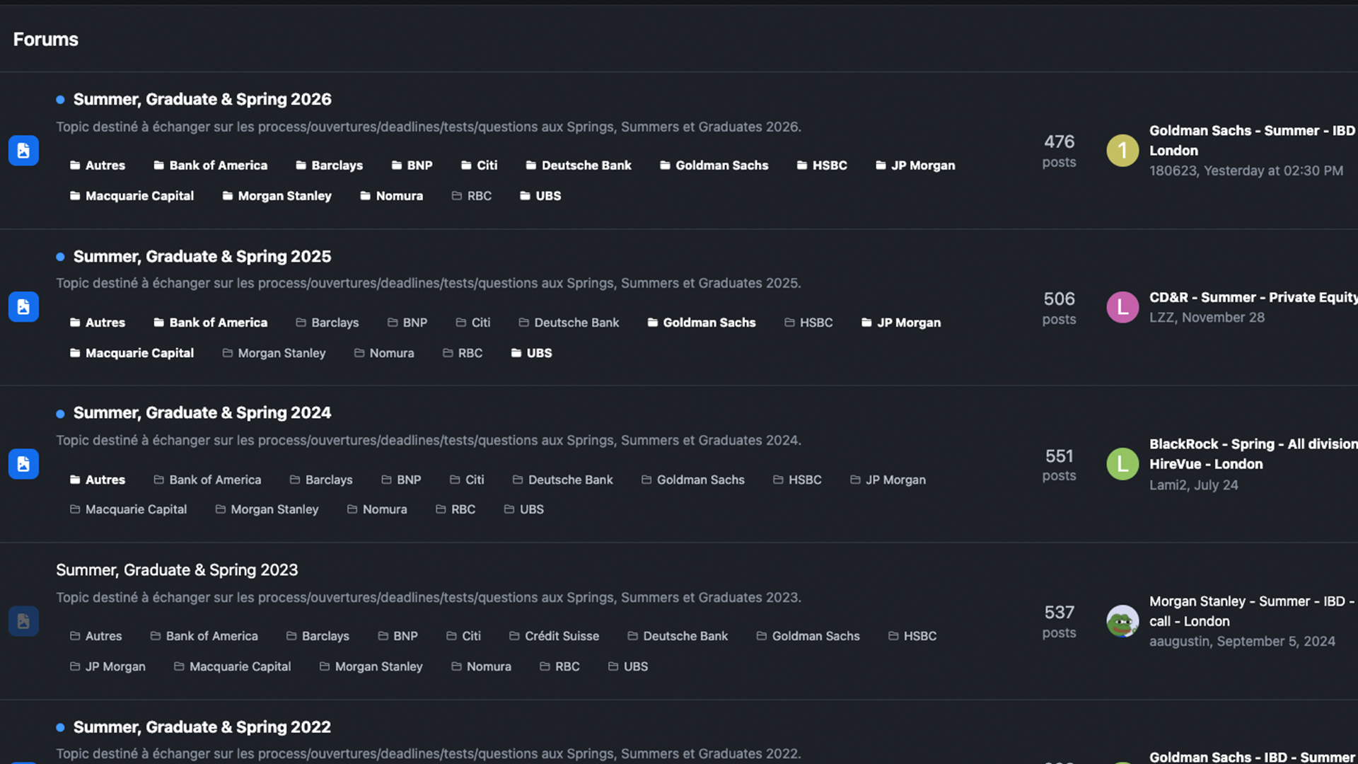The height and width of the screenshot is (764, 1358).
Task: Click the Pepe frog avatar of aaugustin
Action: (x=1122, y=621)
